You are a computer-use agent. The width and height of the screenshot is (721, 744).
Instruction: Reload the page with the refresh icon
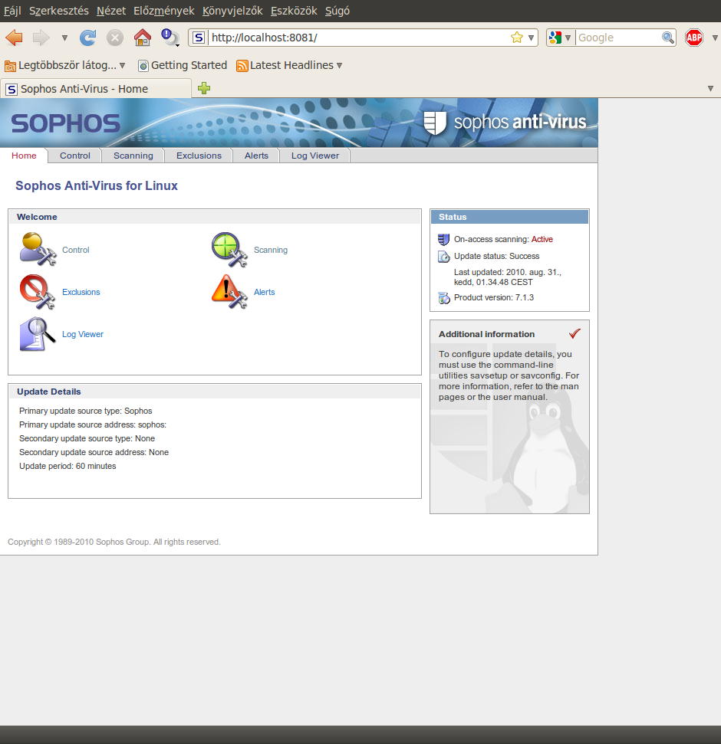pos(87,38)
